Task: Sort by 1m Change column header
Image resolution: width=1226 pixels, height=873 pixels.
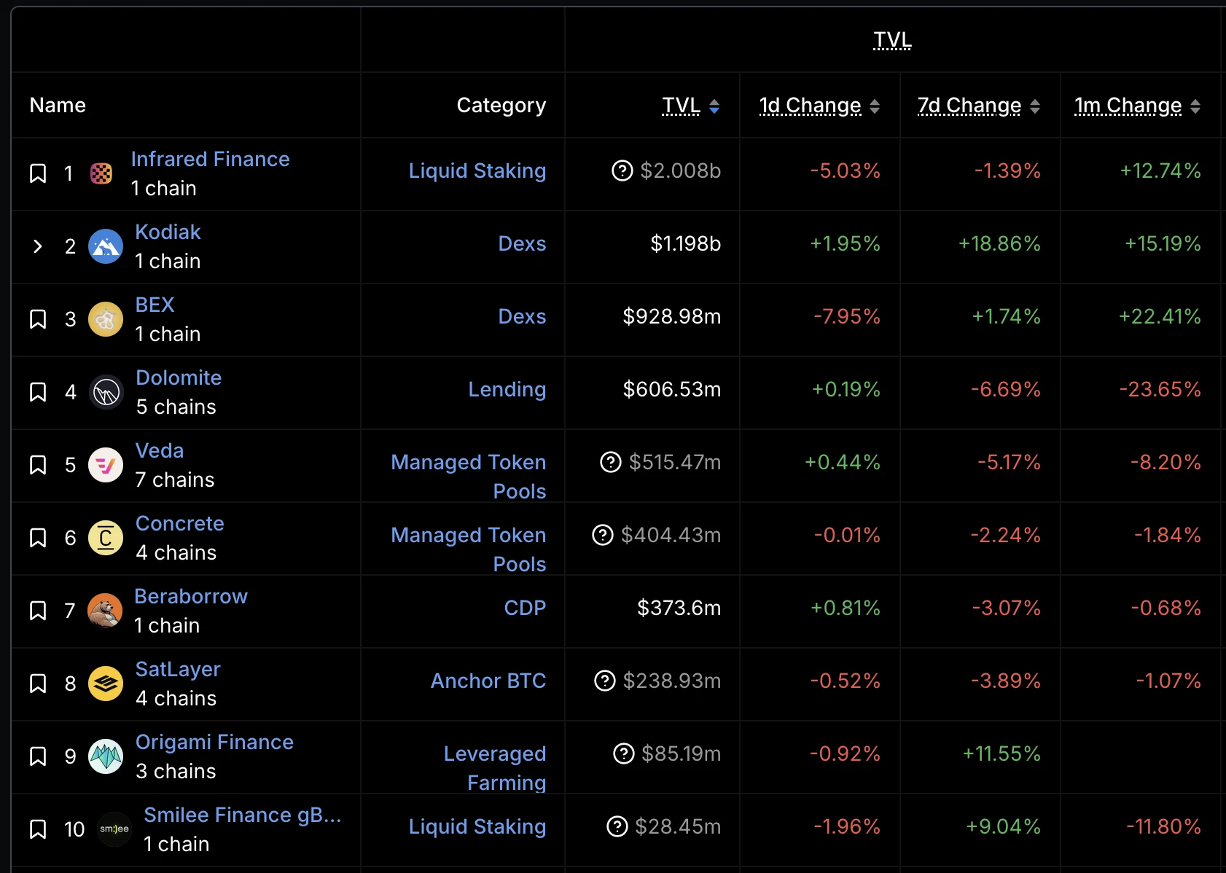Action: (x=1195, y=106)
